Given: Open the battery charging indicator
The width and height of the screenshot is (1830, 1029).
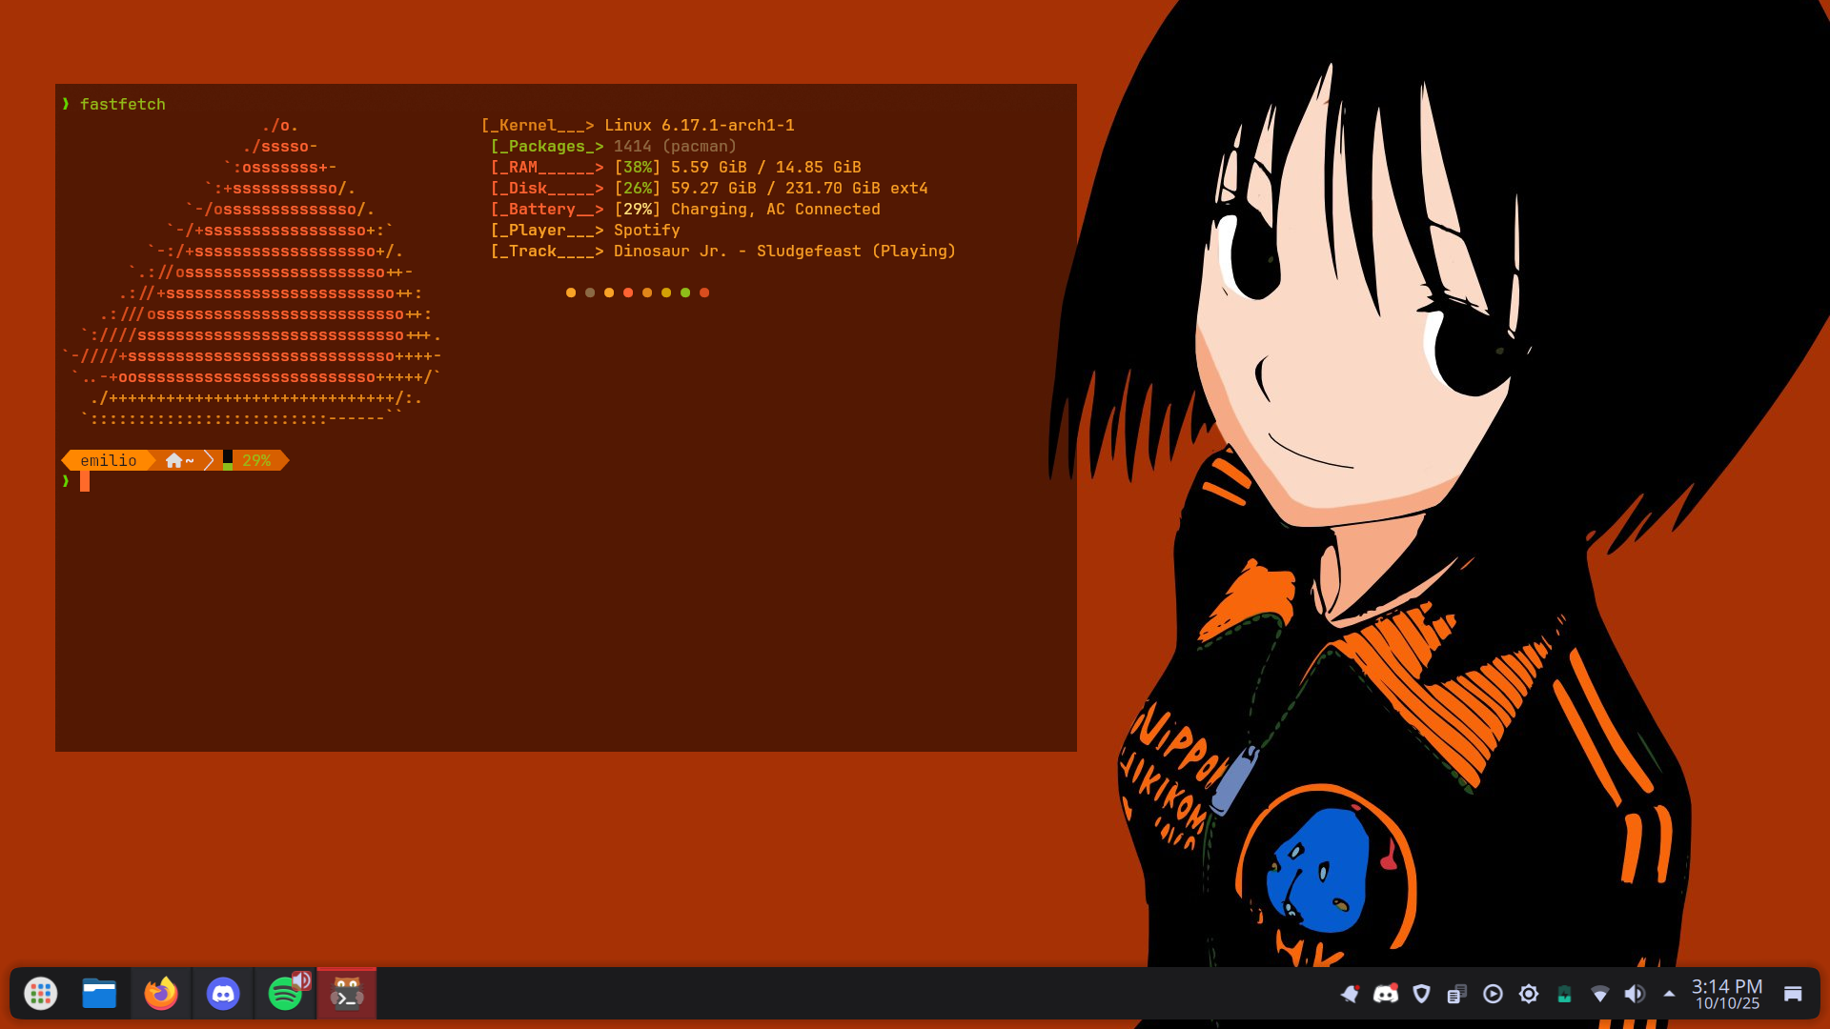Looking at the screenshot, I should coord(1564,994).
